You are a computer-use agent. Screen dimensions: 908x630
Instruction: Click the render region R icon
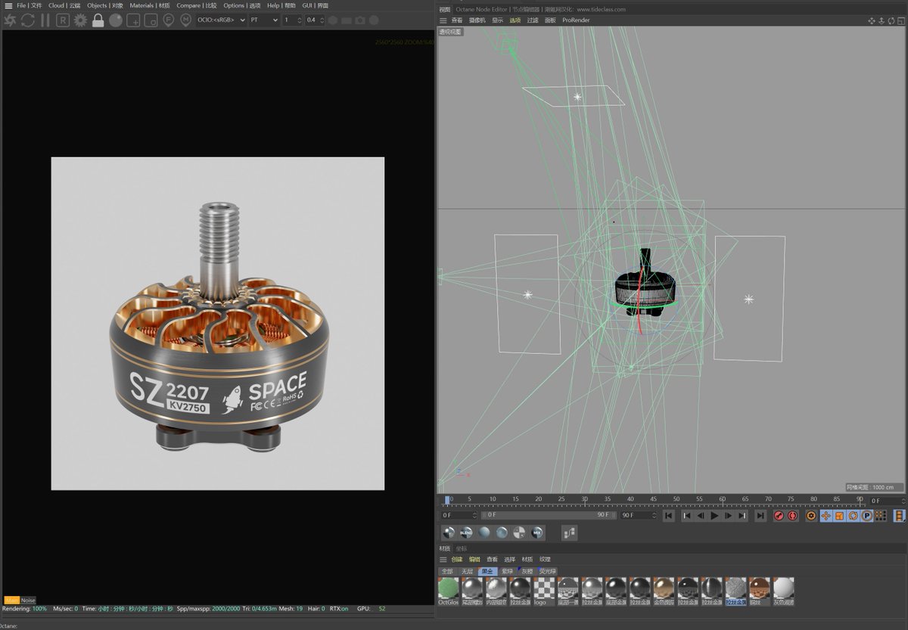point(63,20)
